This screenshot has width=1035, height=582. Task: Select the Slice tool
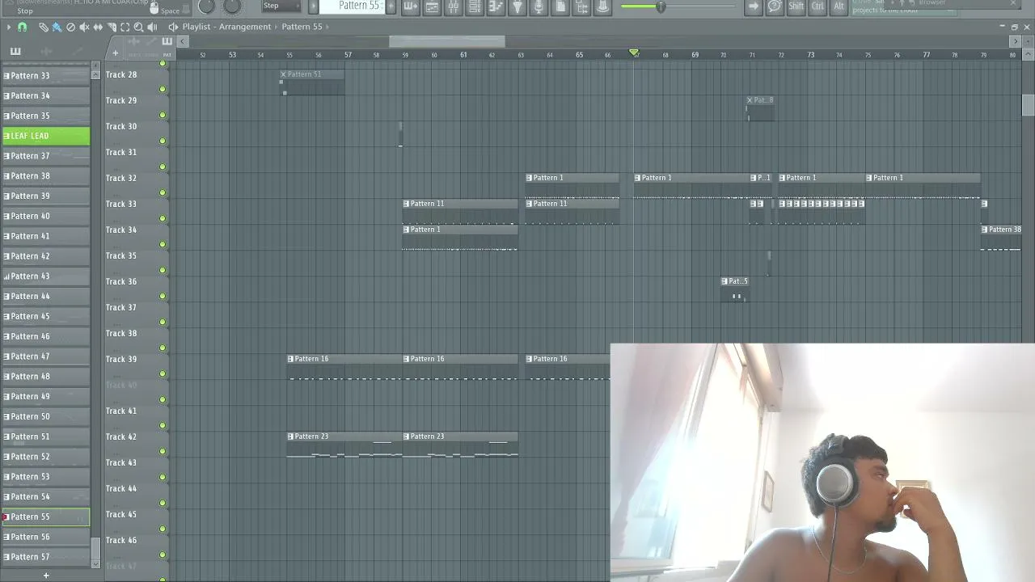(x=112, y=27)
